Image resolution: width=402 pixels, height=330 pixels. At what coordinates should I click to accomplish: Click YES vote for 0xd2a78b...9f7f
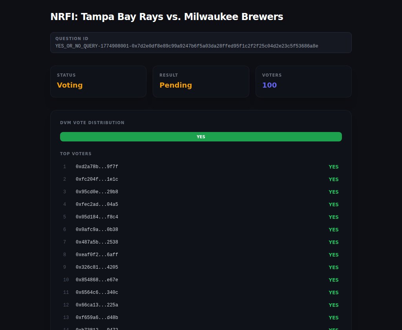pos(334,167)
